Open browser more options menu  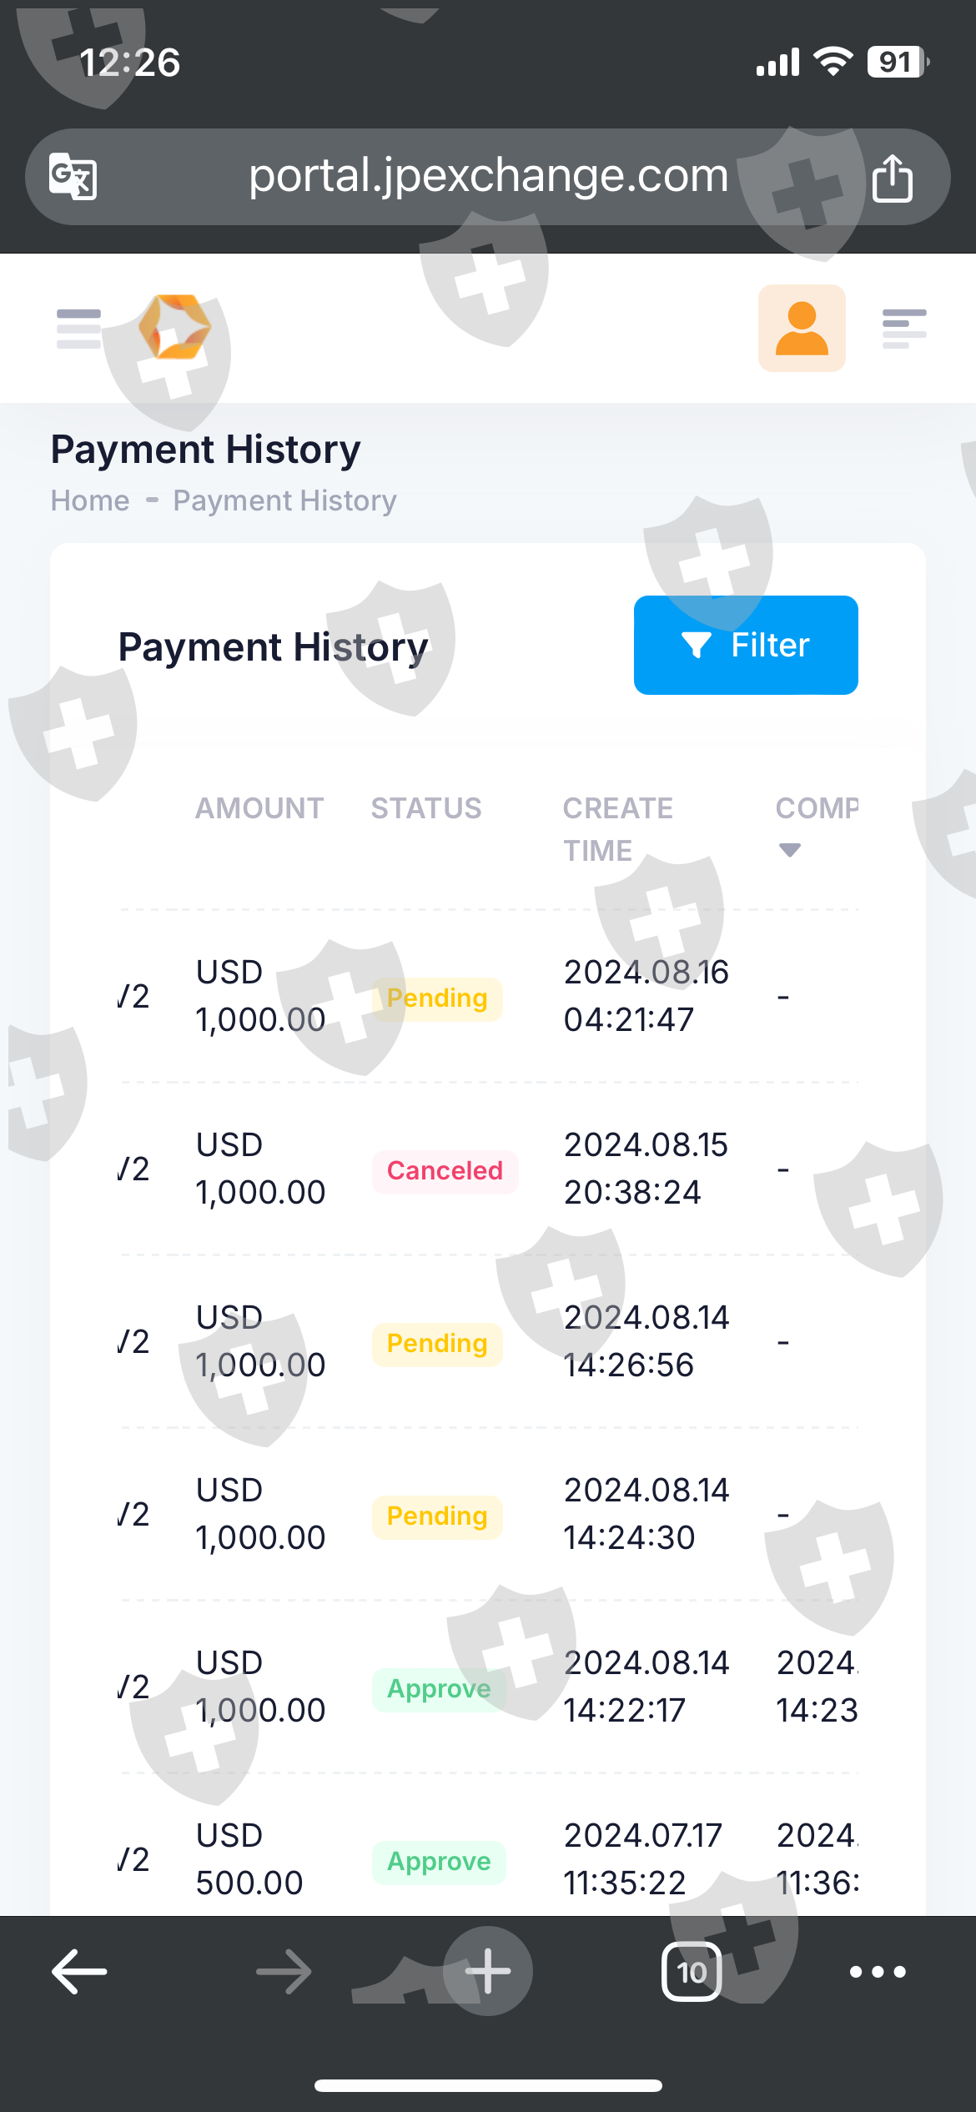click(877, 1972)
